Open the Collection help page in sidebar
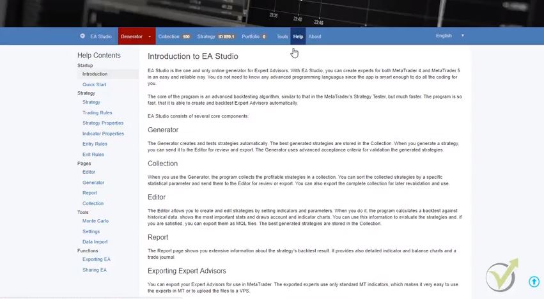 click(93, 204)
